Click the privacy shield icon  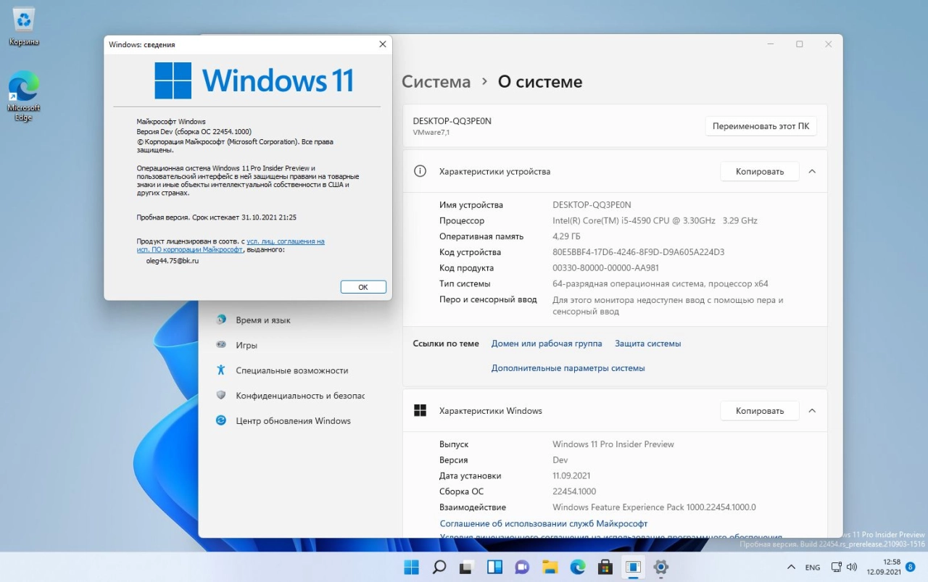221,395
